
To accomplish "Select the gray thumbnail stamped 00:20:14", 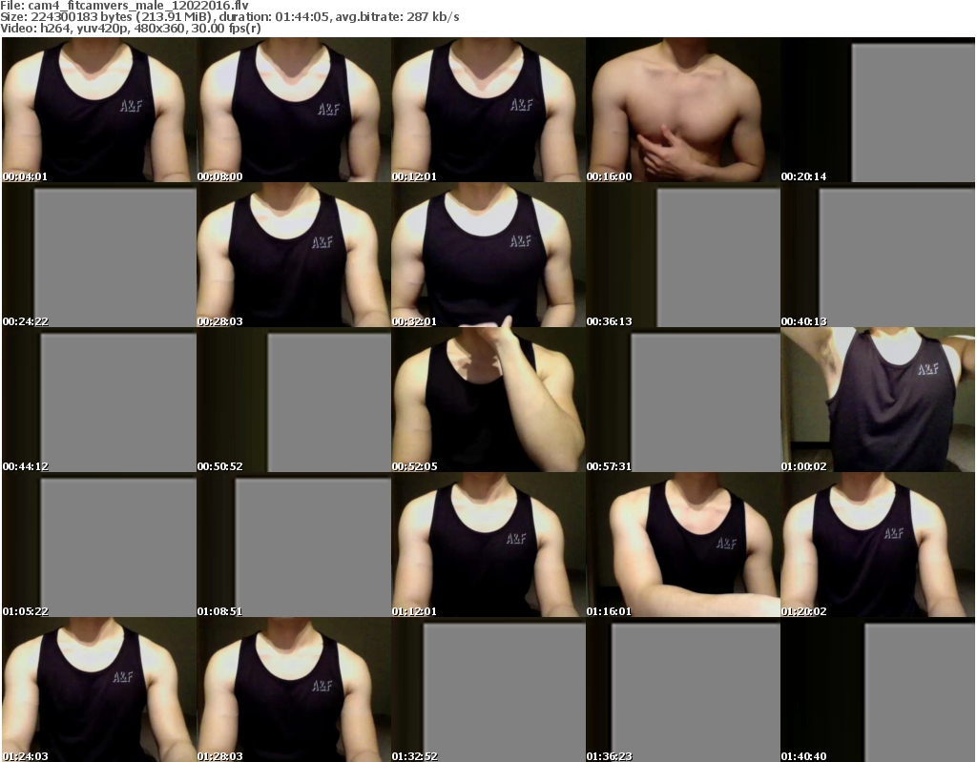I will coord(878,110).
